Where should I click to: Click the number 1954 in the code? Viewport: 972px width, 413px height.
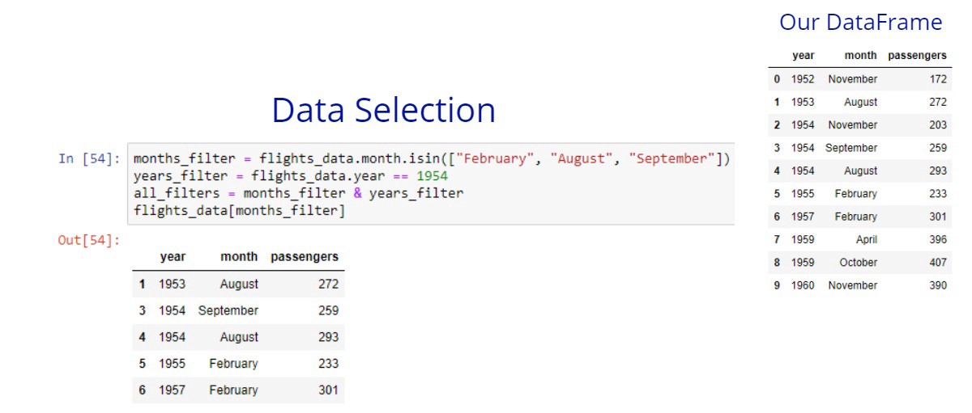(432, 176)
